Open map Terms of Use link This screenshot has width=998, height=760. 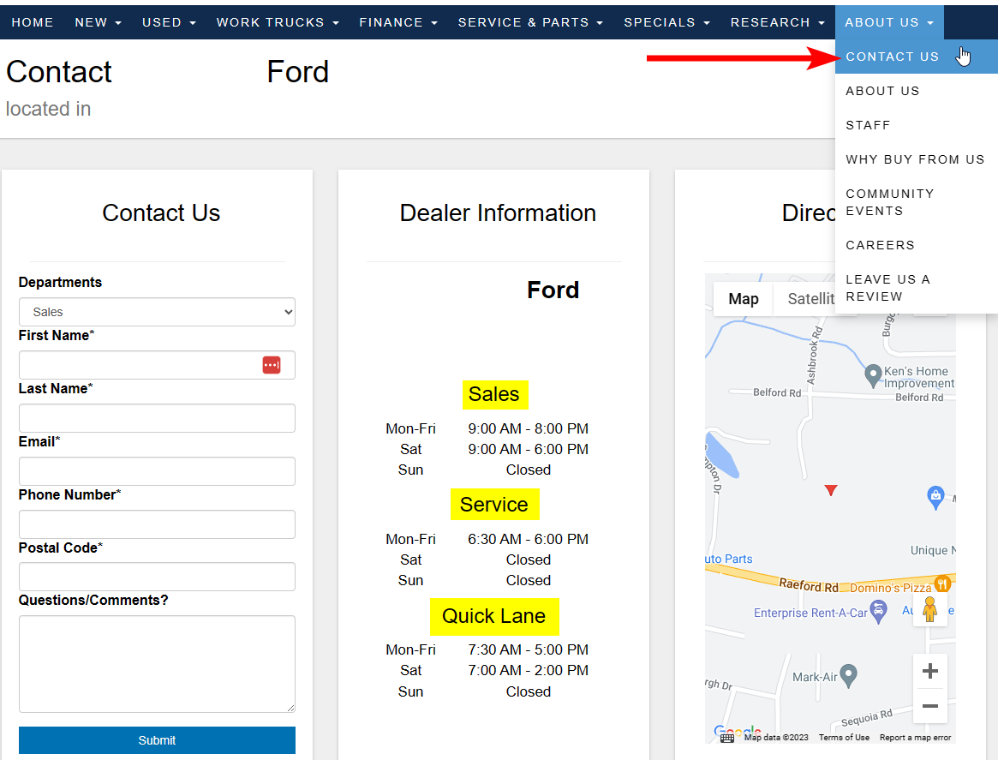coord(843,738)
